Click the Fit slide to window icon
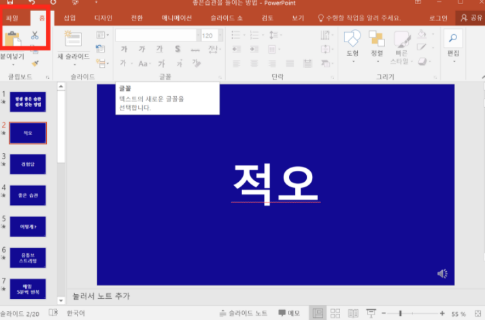Screen dimensions: 485x320 478,313
